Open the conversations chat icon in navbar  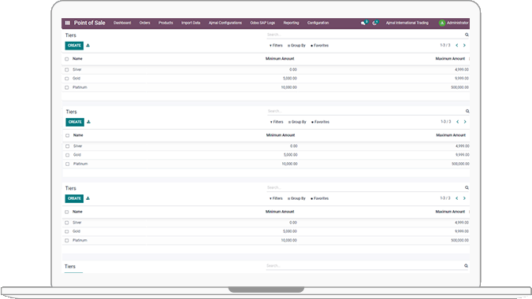tap(363, 23)
